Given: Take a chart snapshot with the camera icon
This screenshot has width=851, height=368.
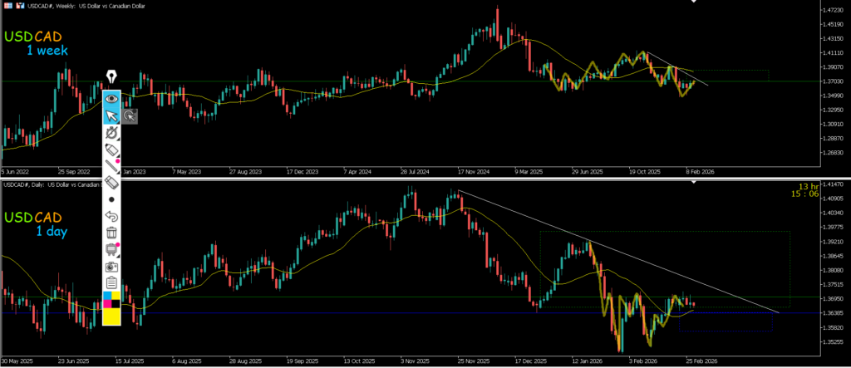Looking at the screenshot, I should point(111,267).
